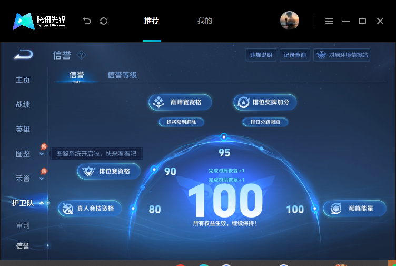396x266 pixels.
Task: Open the help question mark beside 信誉
Action: [x=81, y=55]
